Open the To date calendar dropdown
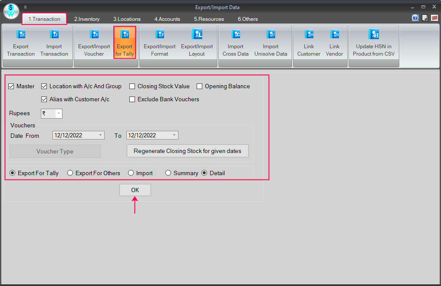This screenshot has width=441, height=286. coord(174,135)
